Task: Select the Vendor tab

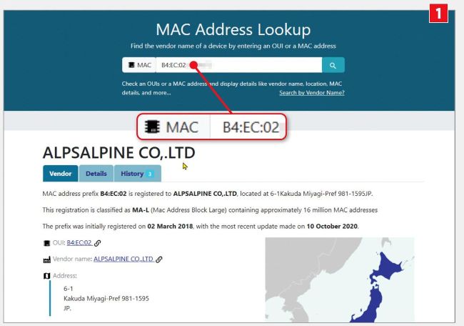Action: point(61,174)
